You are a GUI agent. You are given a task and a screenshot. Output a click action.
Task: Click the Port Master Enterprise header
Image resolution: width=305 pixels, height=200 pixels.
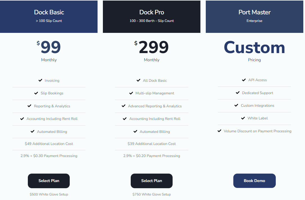[x=254, y=16]
